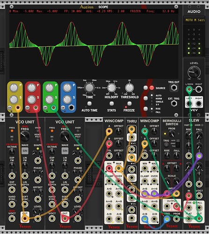Image resolution: width=209 pixels, height=234 pixels.
Task: Click the red channel P knob
Action: tap(32, 88)
